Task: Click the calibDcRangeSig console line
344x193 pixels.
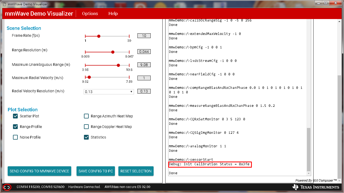Action: (x=210, y=20)
